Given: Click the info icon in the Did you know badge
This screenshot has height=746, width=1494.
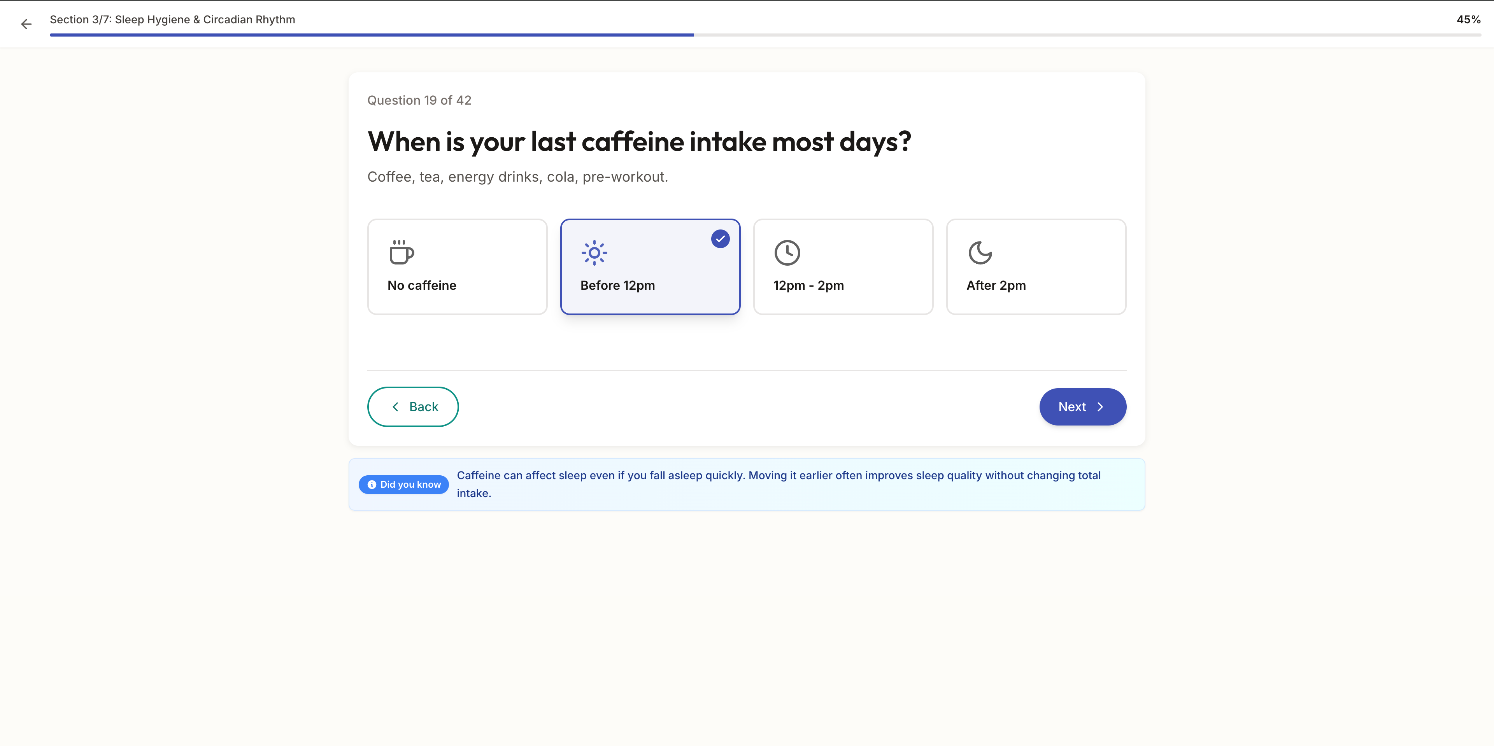Looking at the screenshot, I should point(372,485).
